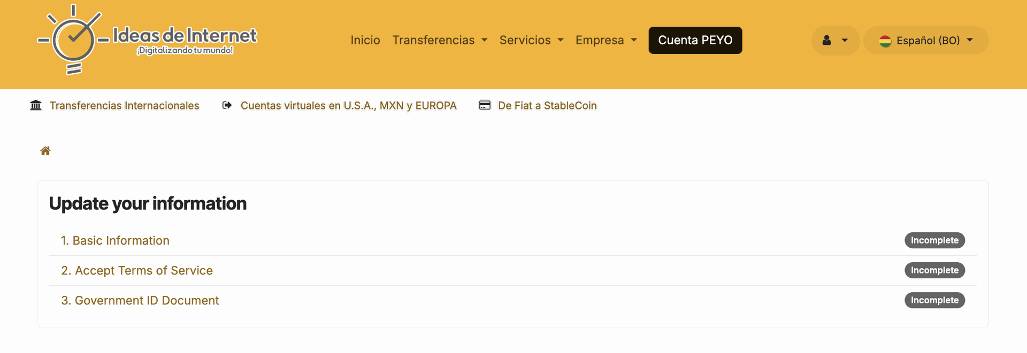Click the Incomplete badge for Basic Information
Image resolution: width=1027 pixels, height=353 pixels.
pyautogui.click(x=934, y=241)
